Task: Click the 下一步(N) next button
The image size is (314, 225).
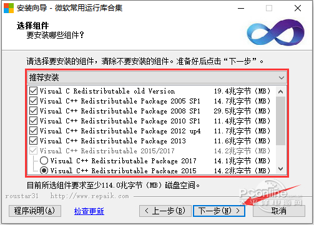Action: [219, 211]
